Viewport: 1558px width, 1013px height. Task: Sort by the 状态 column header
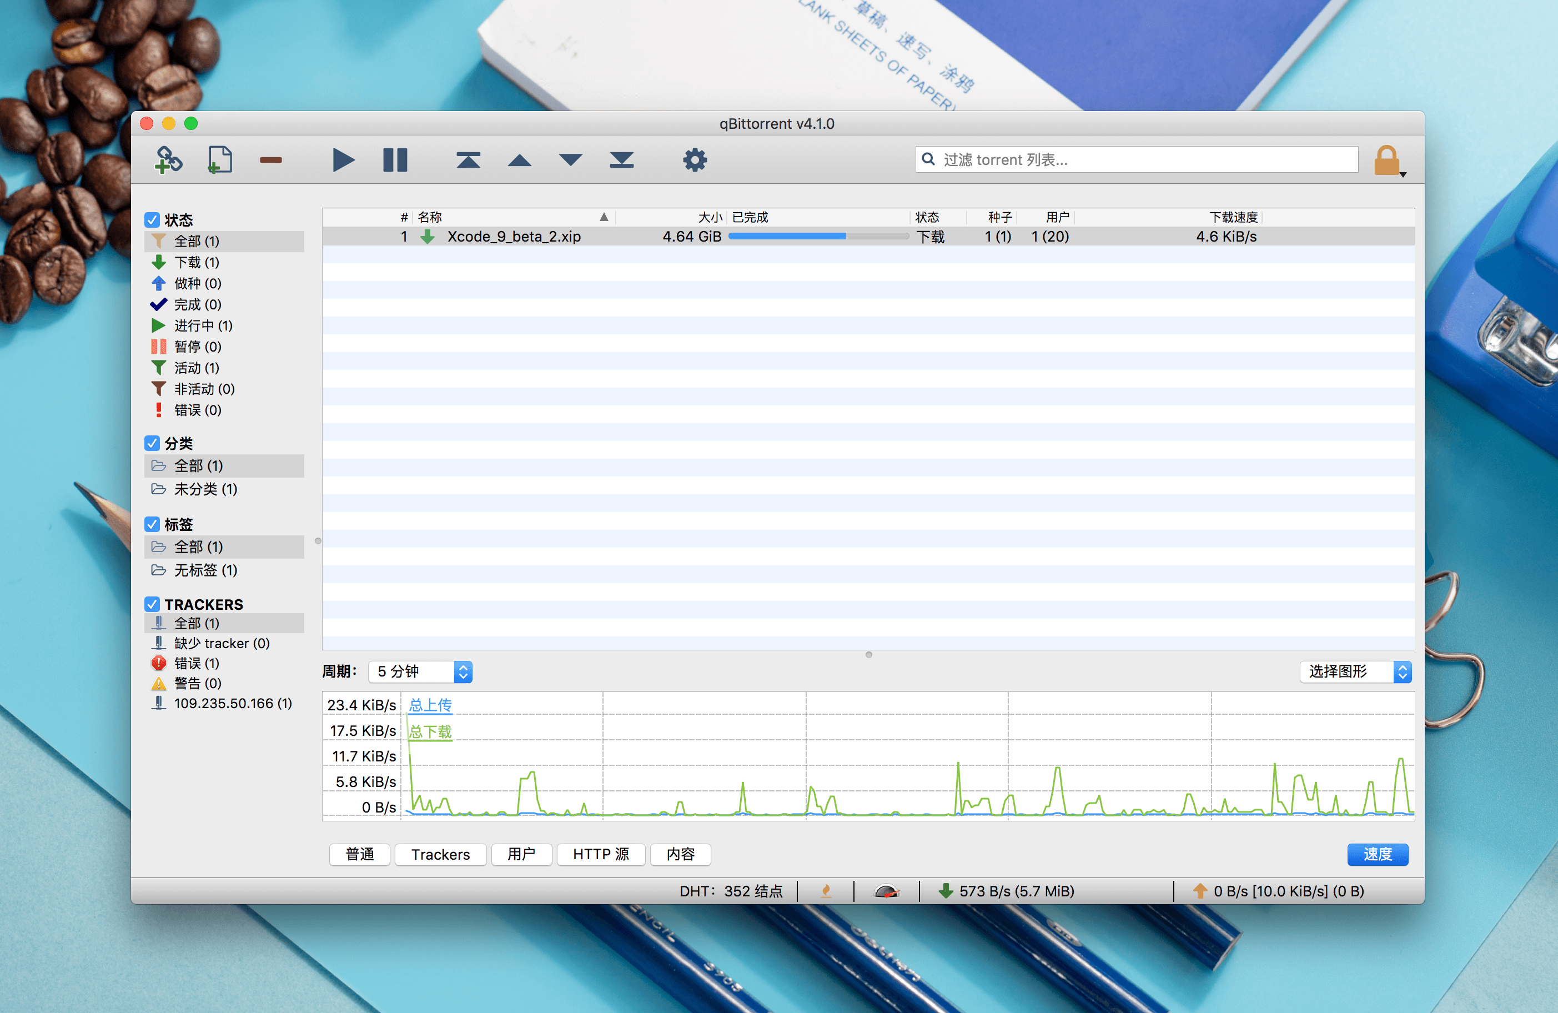[x=938, y=217]
